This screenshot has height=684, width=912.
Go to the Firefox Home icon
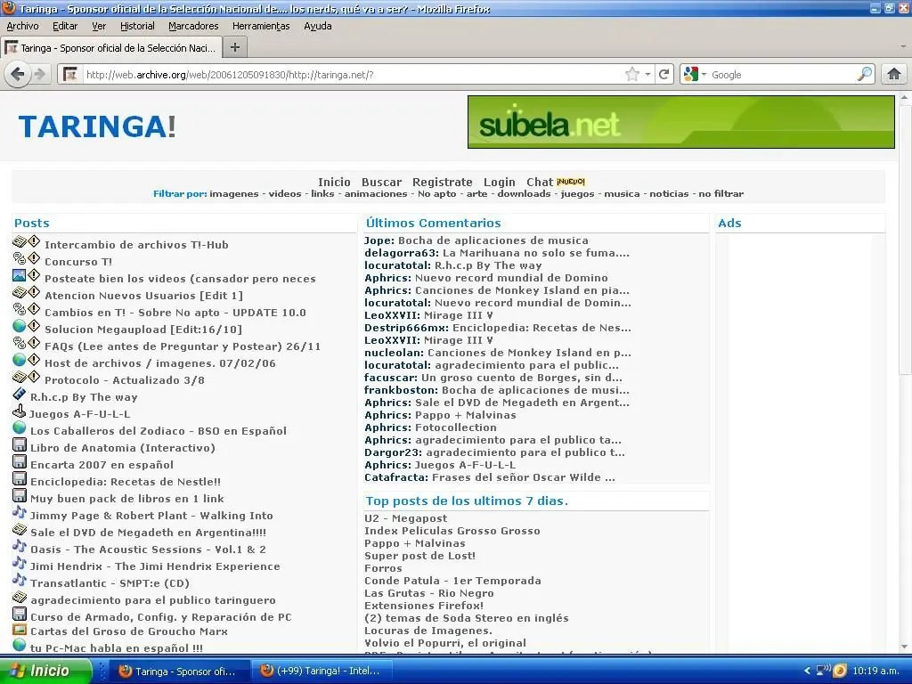tap(894, 75)
